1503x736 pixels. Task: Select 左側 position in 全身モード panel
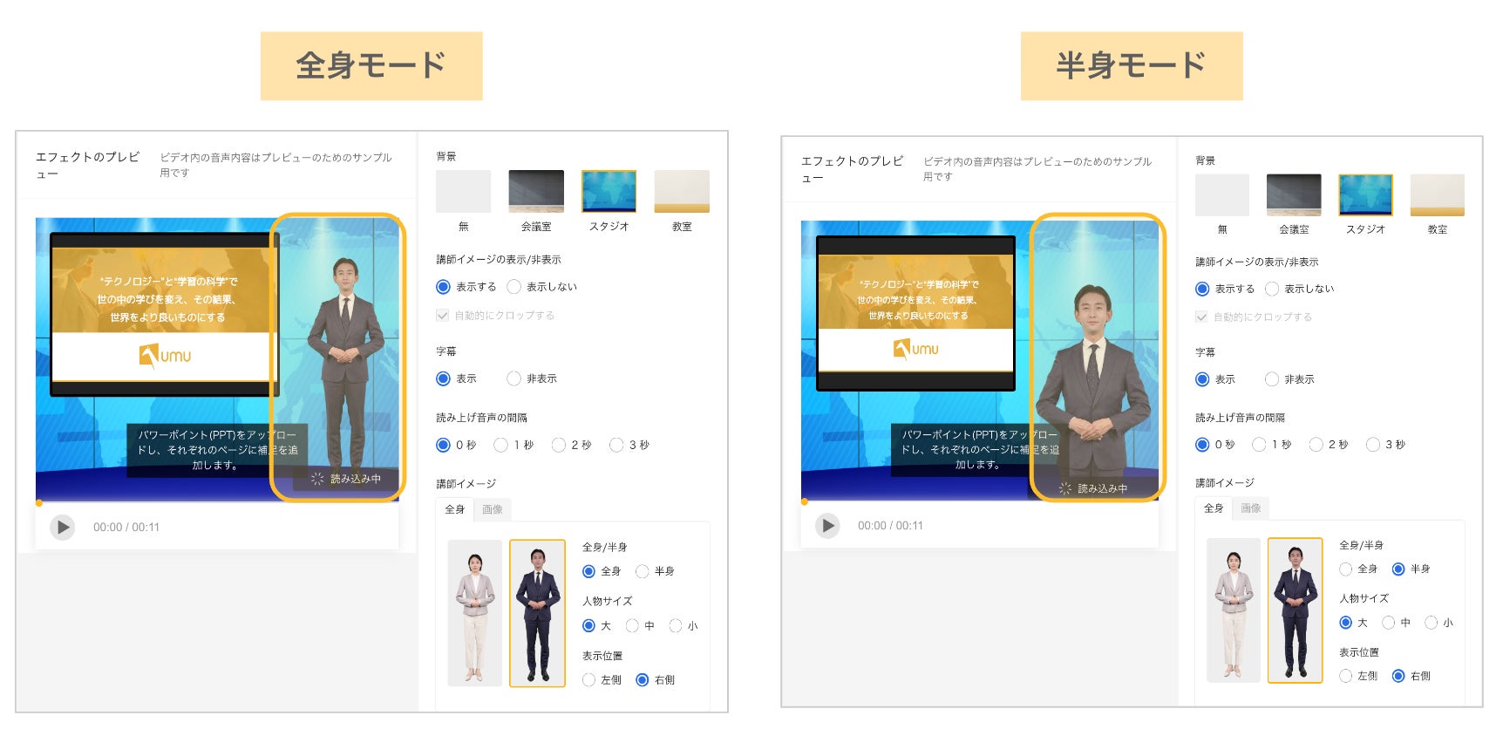click(588, 680)
